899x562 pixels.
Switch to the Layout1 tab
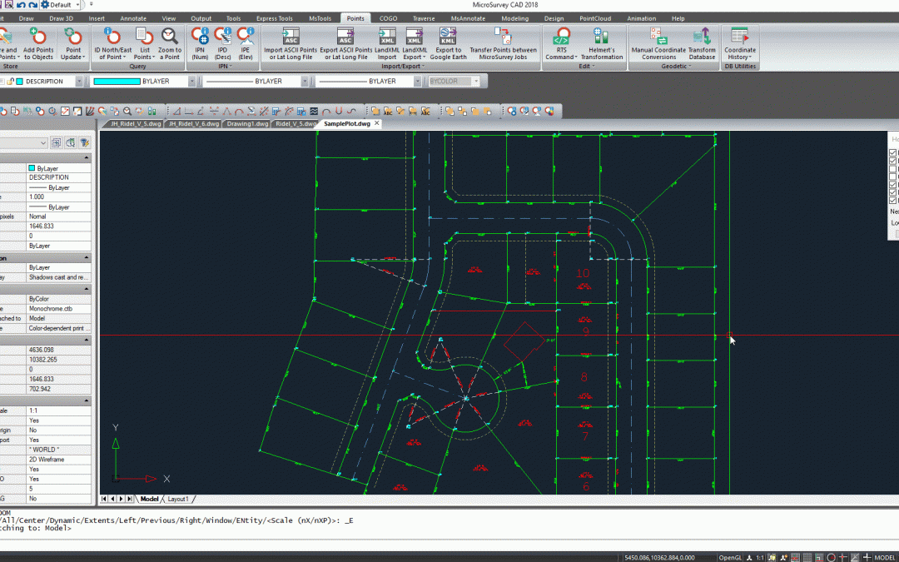[179, 499]
